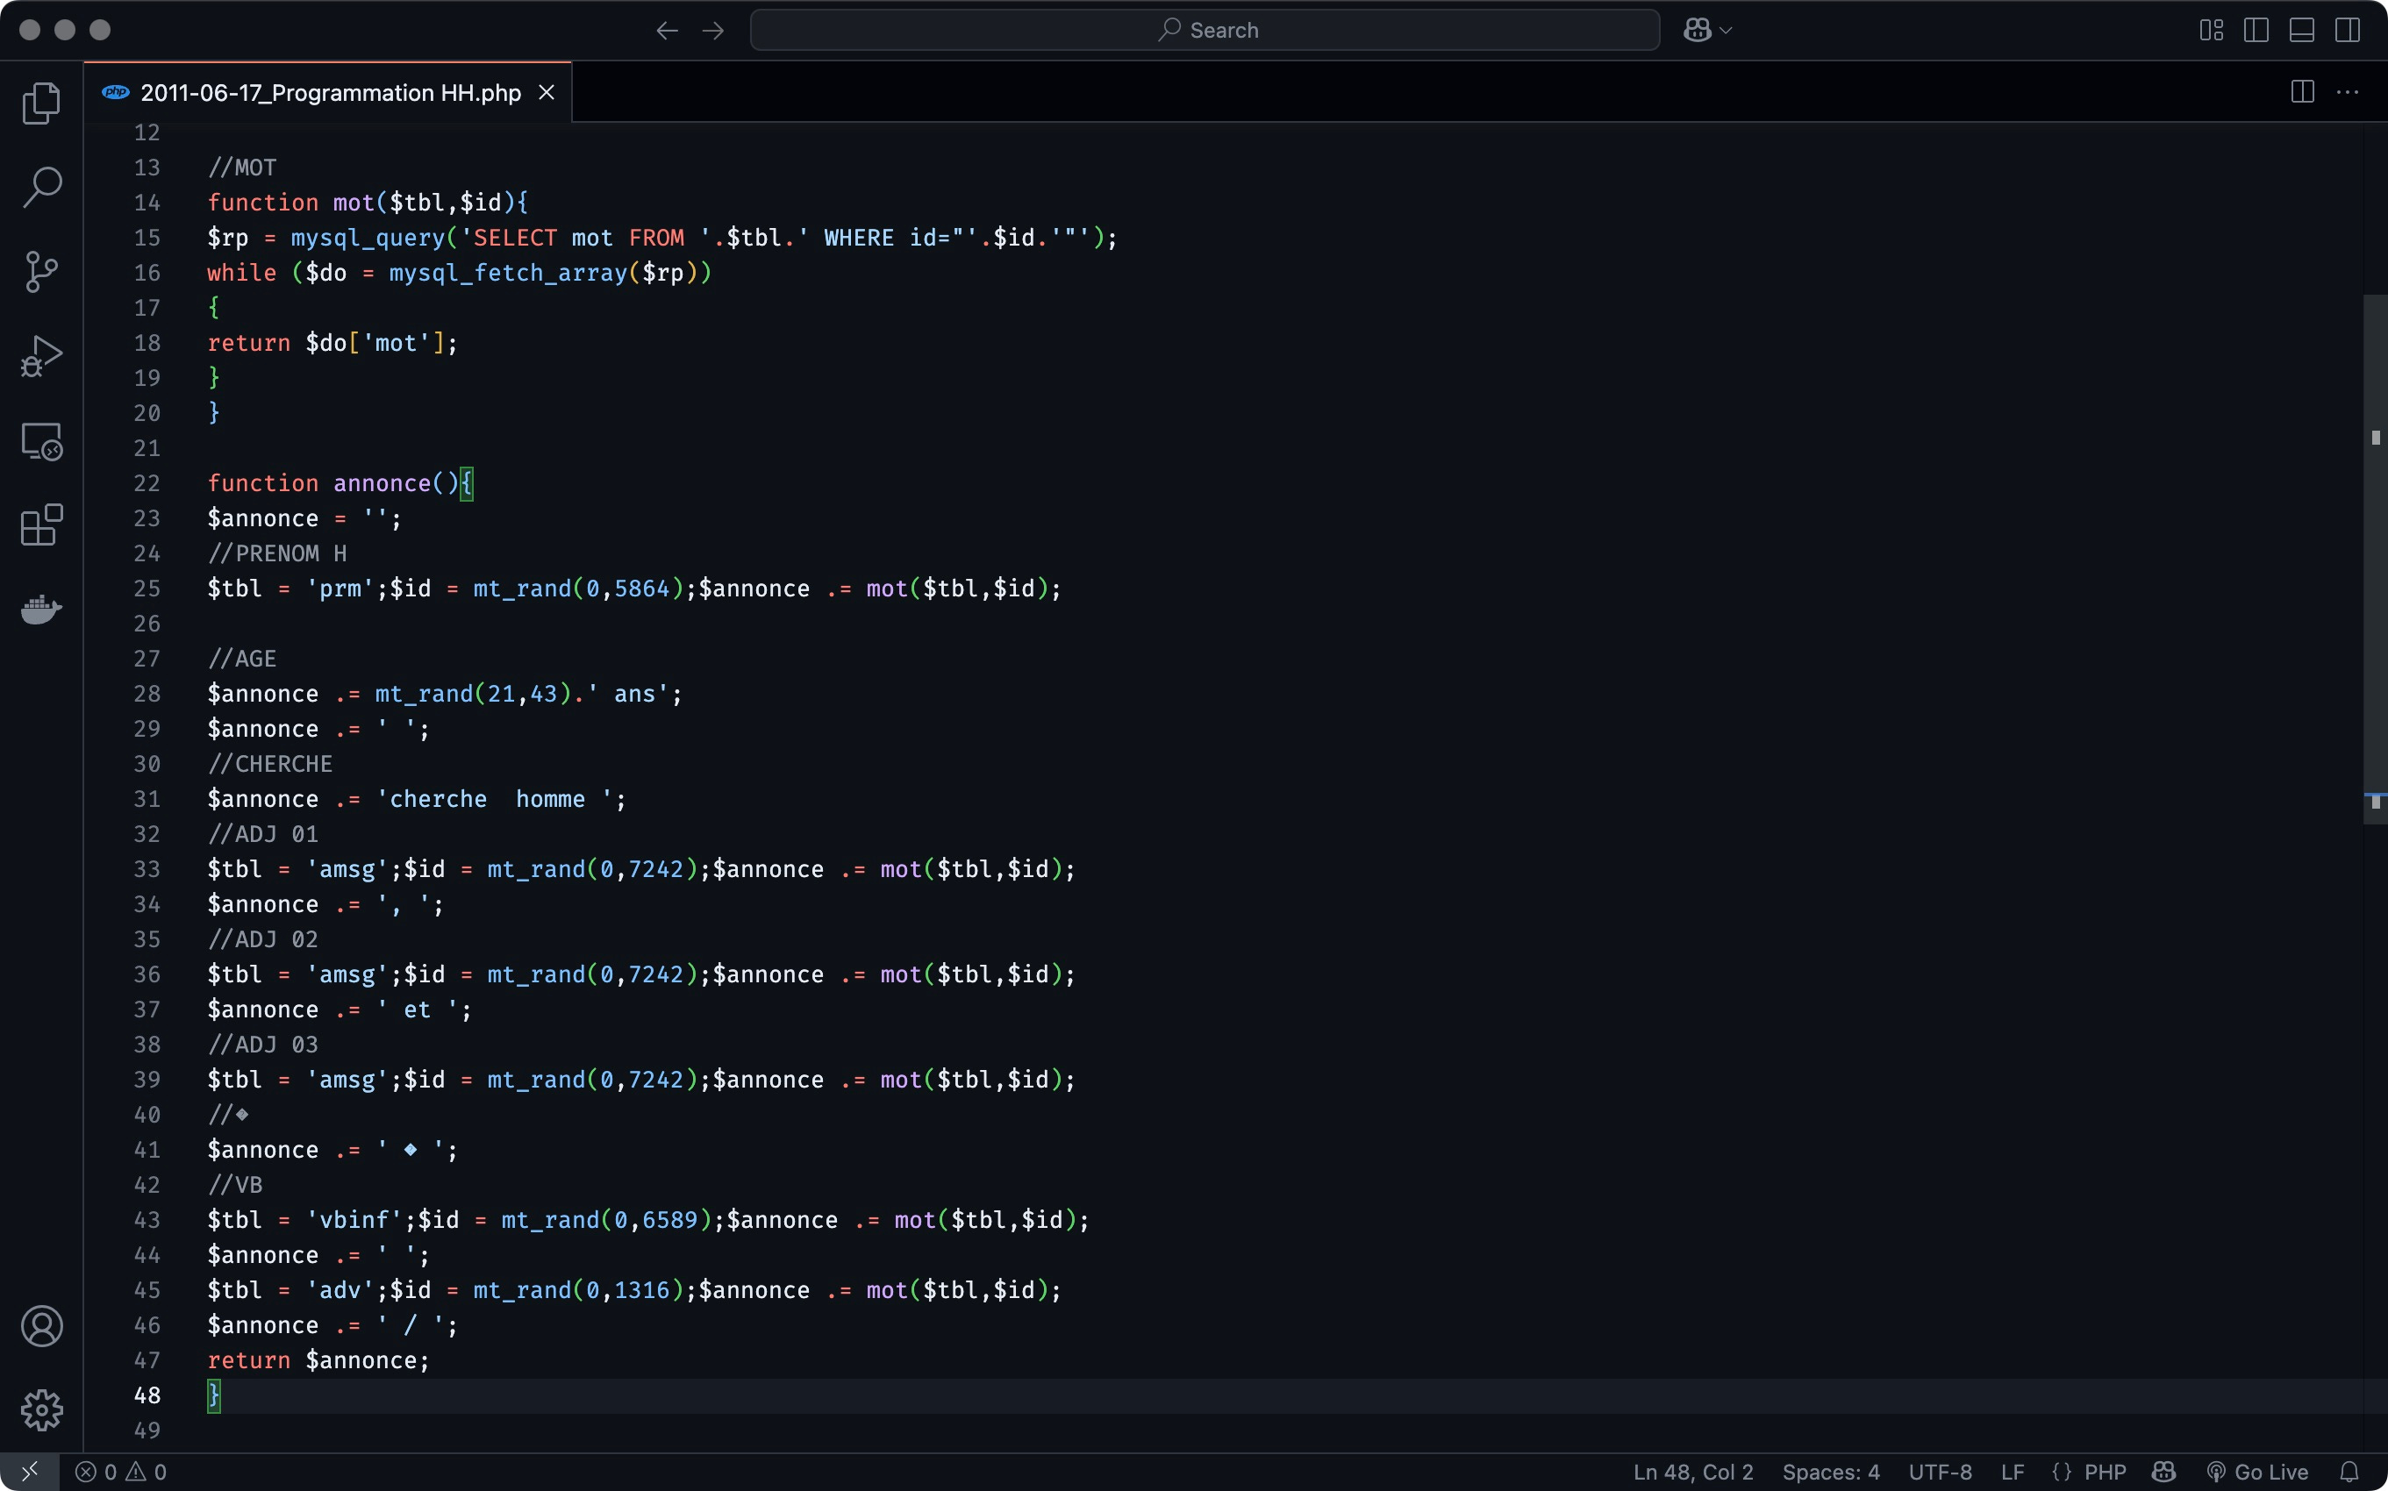Open the Manage gear menu

coord(41,1410)
